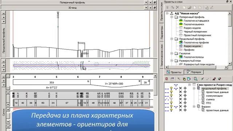
Task: Toggle the light bulb for коммуникации layer
Action: [x=171, y=95]
